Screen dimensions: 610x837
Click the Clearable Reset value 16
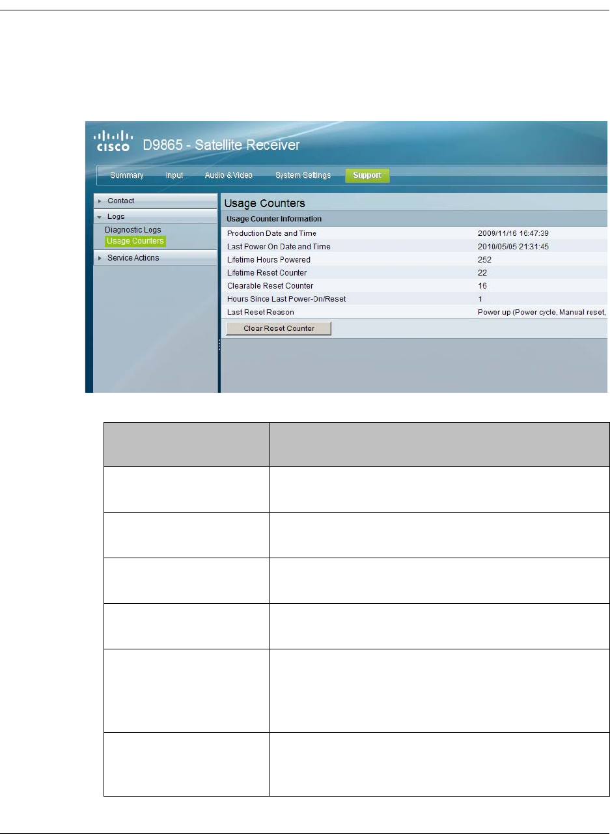tap(482, 285)
